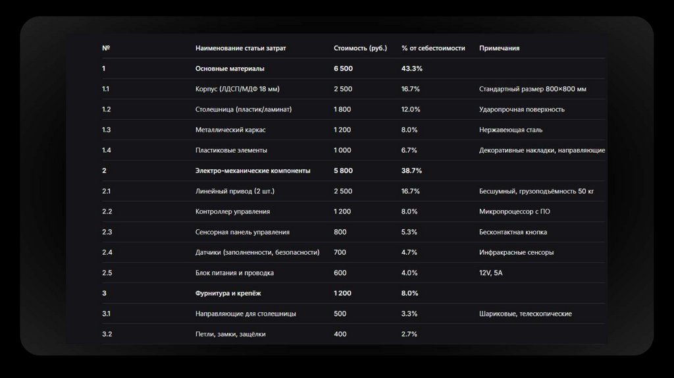
Task: Click the "№" column header
Action: tap(106, 48)
